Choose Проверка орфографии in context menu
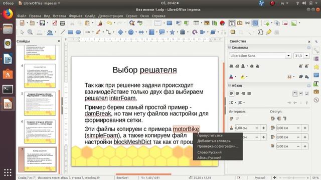The height and width of the screenshot is (180, 321). [218, 146]
